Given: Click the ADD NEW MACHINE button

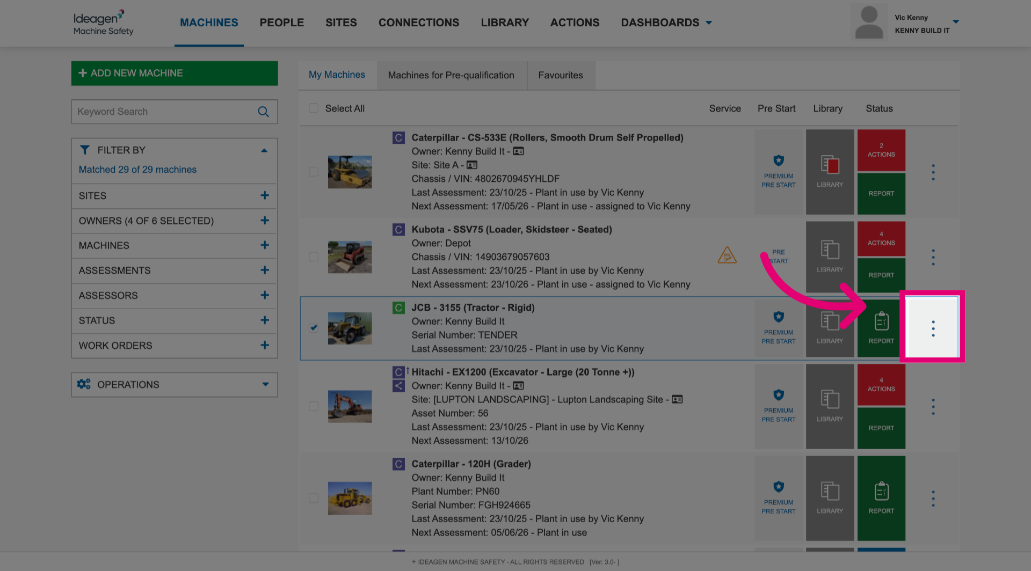Looking at the screenshot, I should [175, 73].
